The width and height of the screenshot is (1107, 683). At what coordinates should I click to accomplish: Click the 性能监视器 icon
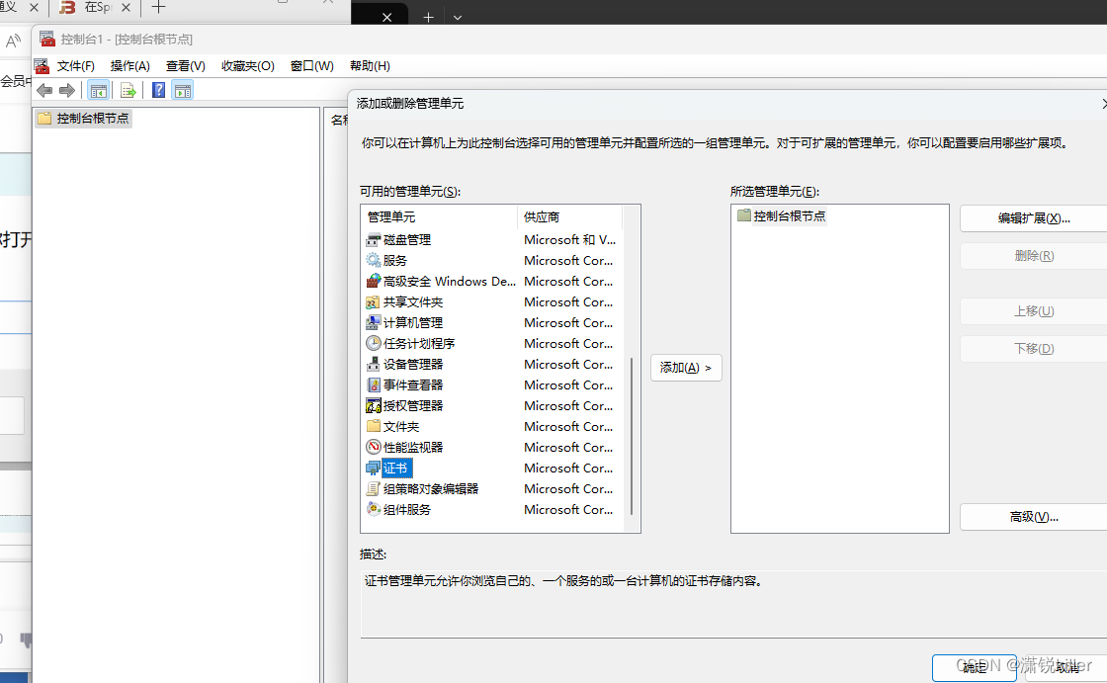click(x=373, y=447)
